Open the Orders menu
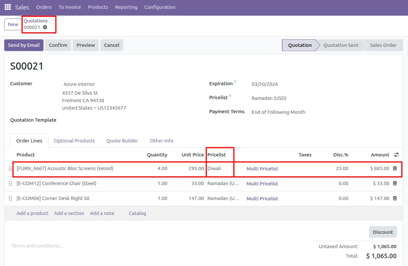The image size is (408, 266). coord(44,7)
